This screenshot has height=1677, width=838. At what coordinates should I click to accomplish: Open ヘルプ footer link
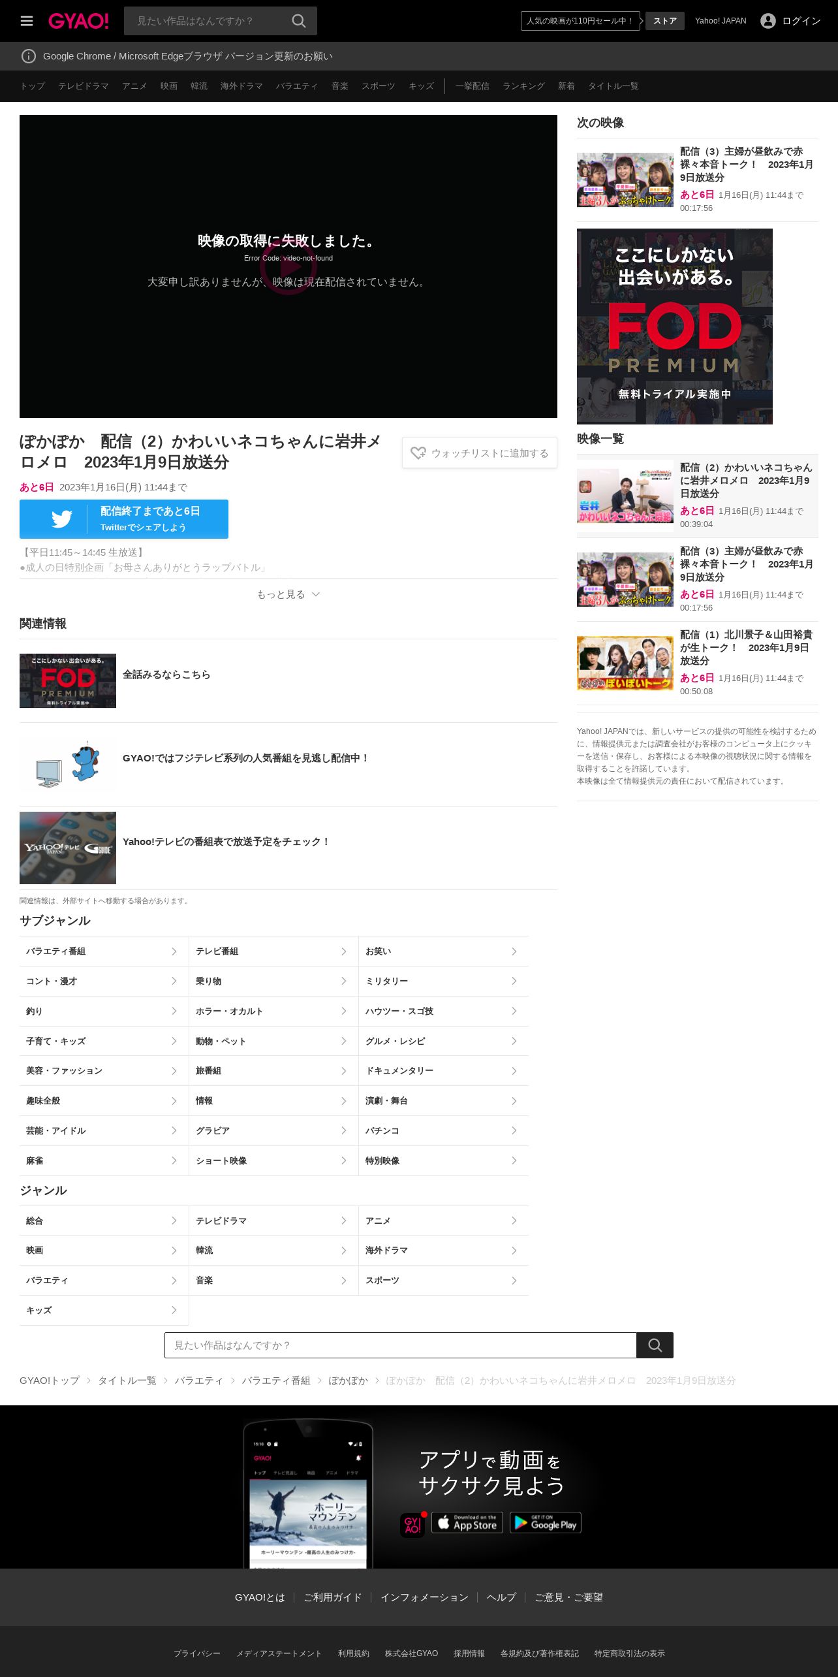(501, 1597)
